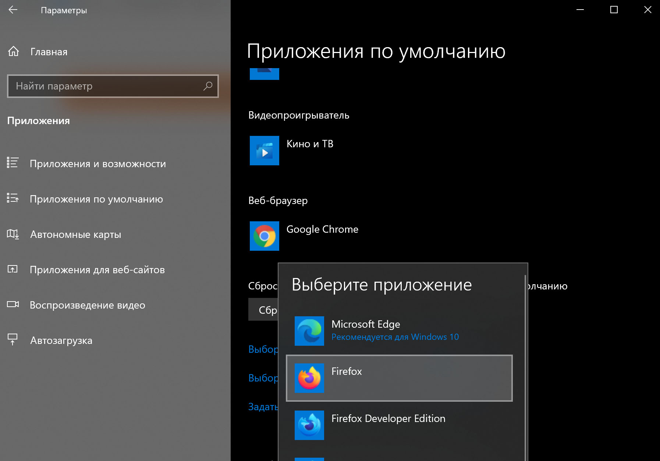The height and width of the screenshot is (461, 660).
Task: Click the search magnifier icon
Action: [x=208, y=86]
